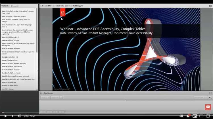
Task: Click User 1's message to @Leslie
Action: pyautogui.click(x=17, y=32)
